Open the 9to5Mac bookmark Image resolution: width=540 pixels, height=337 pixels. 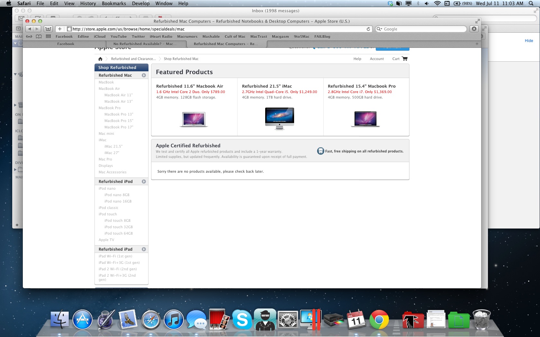[301, 37]
